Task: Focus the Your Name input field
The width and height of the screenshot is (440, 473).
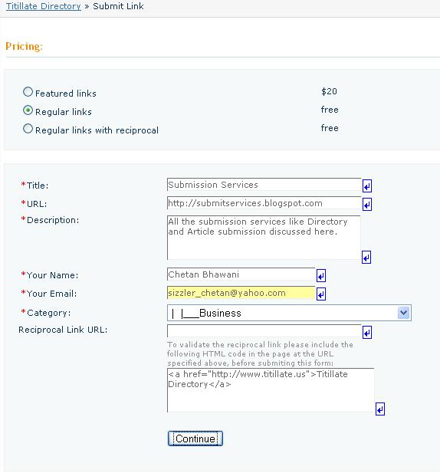Action: click(x=241, y=274)
